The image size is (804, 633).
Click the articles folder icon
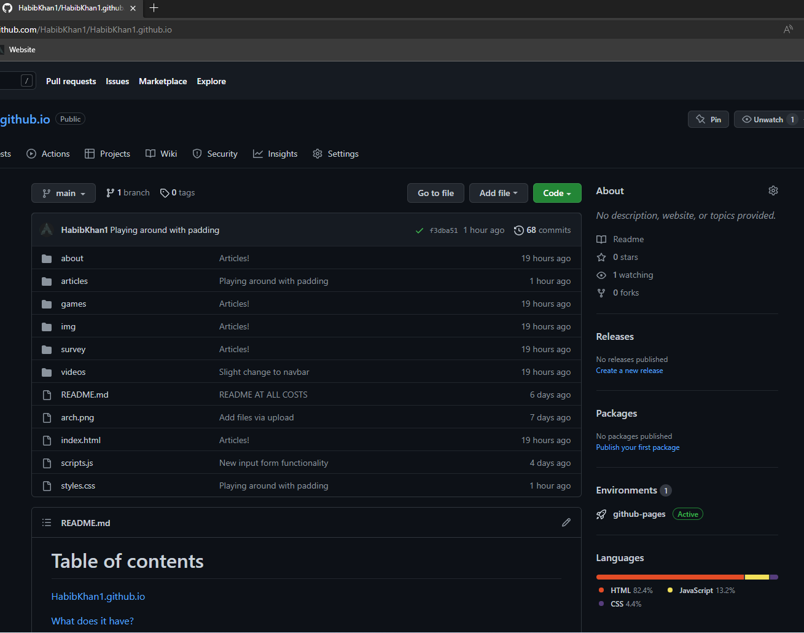click(x=47, y=281)
